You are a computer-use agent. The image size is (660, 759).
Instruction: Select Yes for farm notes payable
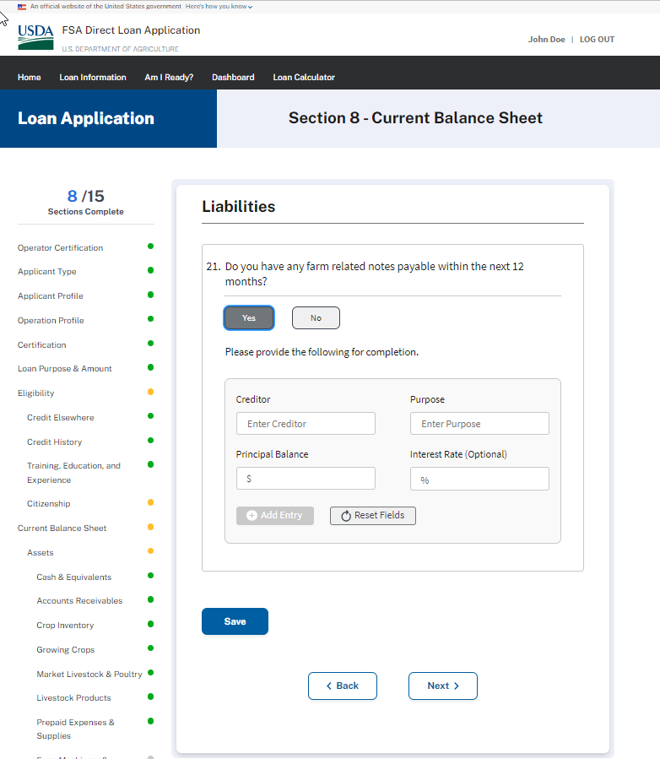(x=249, y=317)
